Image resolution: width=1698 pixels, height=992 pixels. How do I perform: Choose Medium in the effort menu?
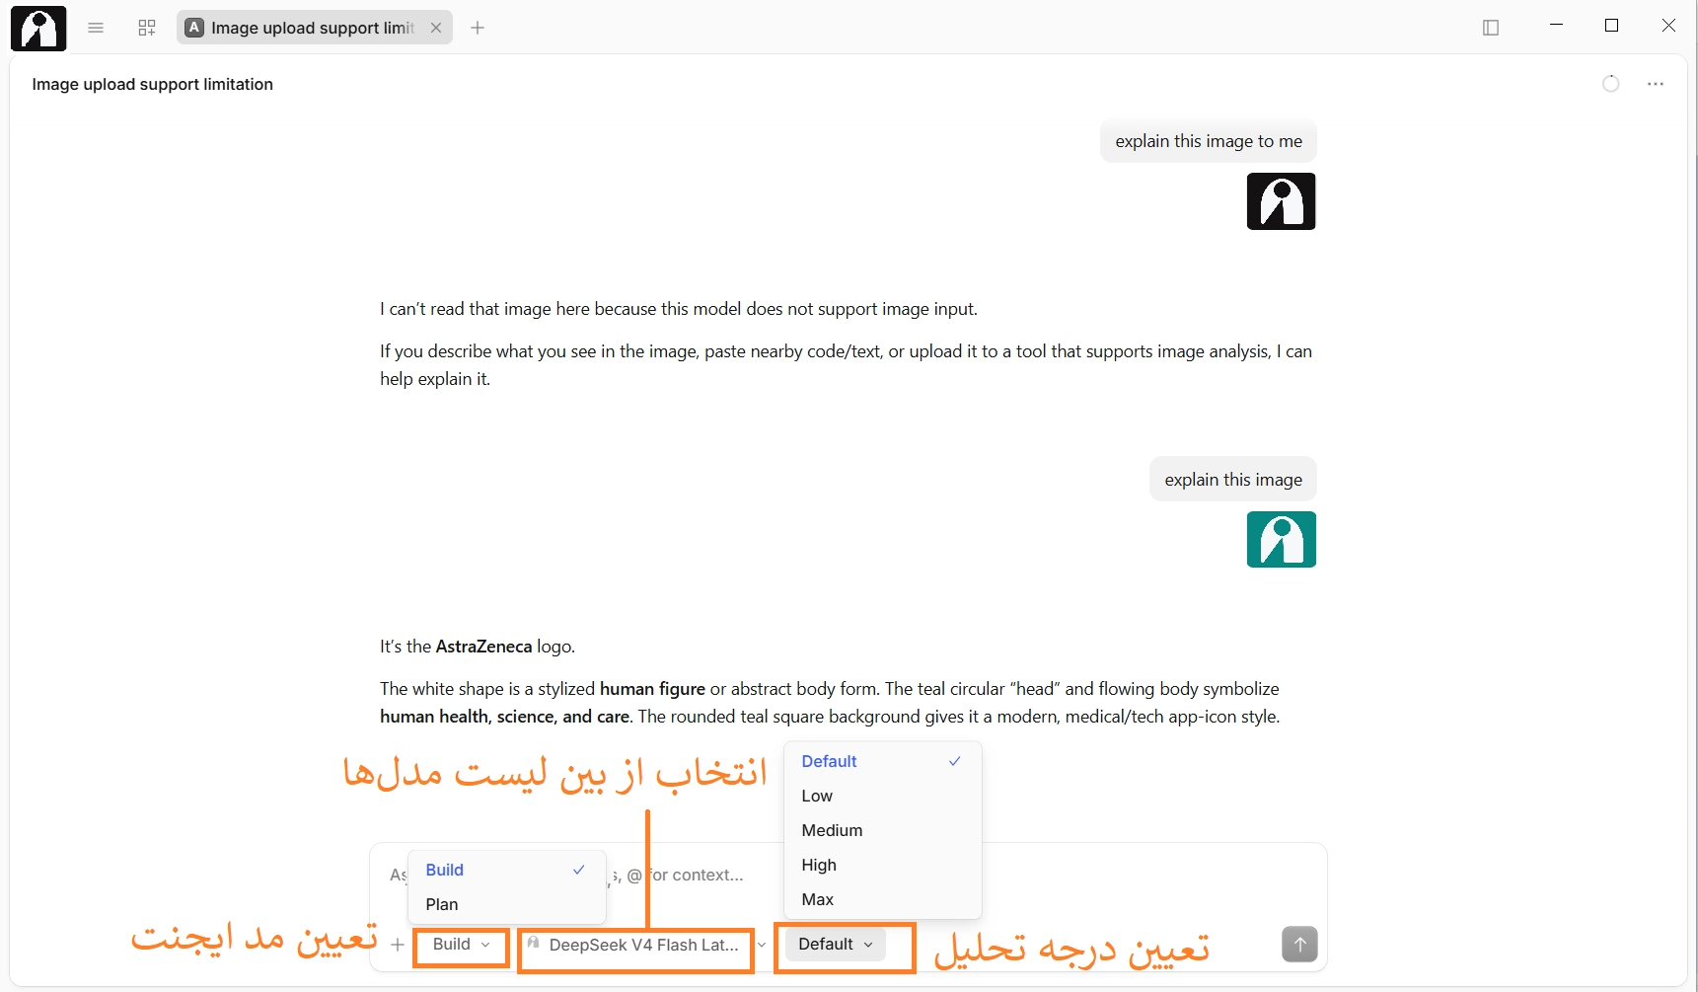coord(882,830)
